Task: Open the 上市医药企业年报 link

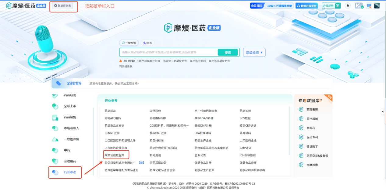Action: 116,148
